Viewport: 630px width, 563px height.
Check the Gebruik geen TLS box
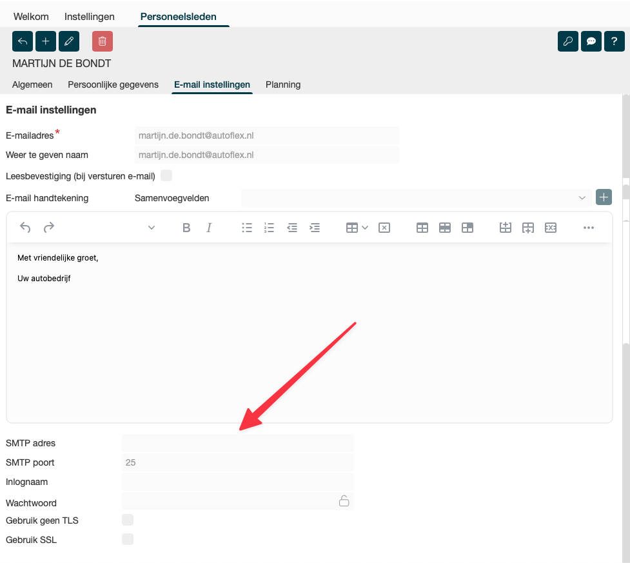click(128, 520)
